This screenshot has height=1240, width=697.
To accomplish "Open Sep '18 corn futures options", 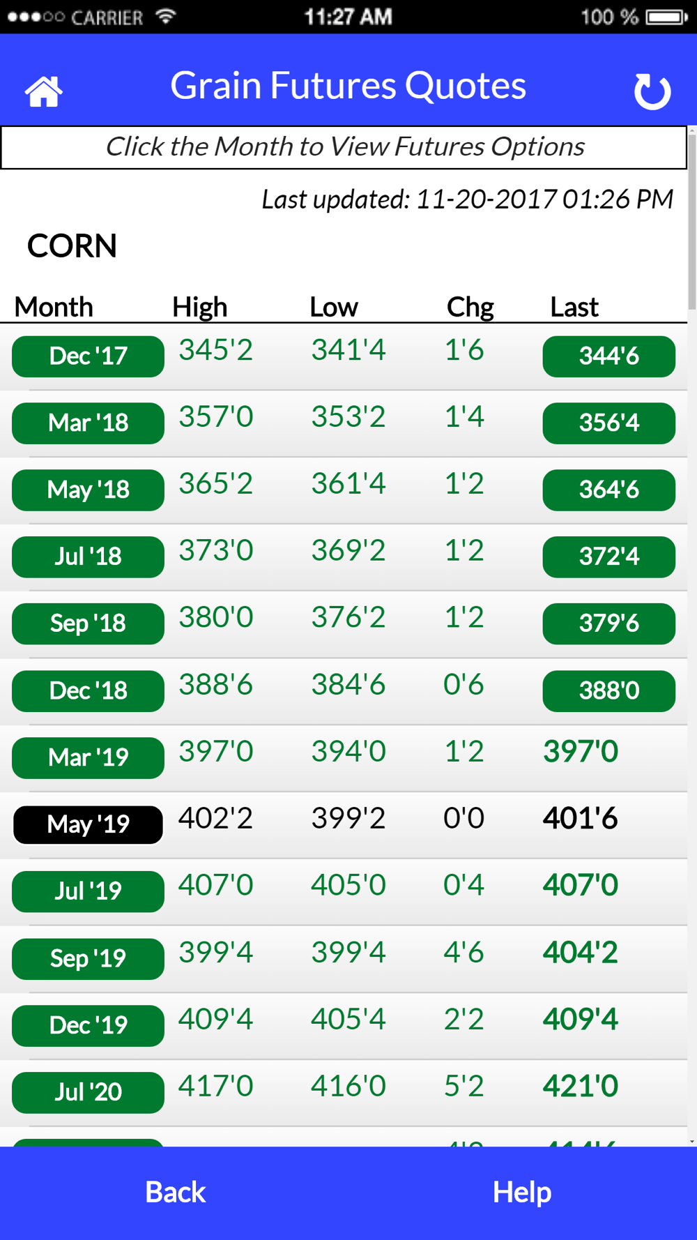I will point(88,624).
